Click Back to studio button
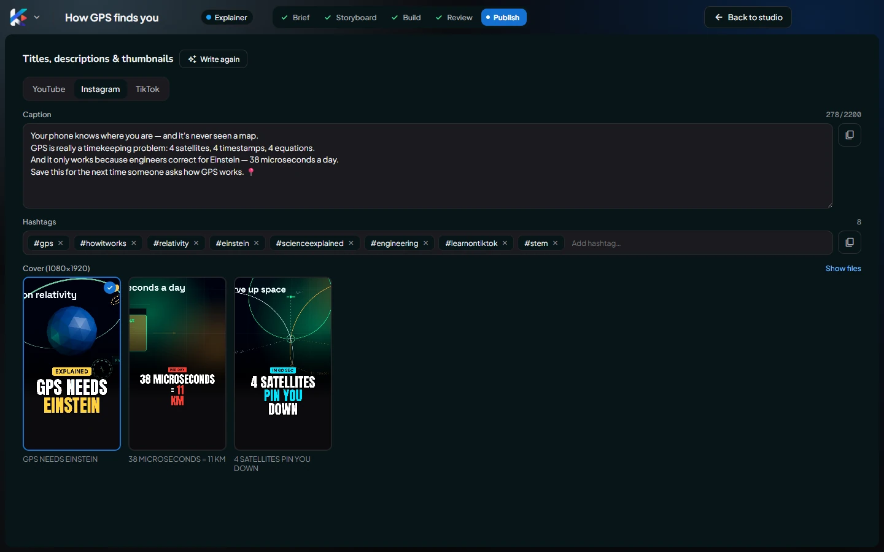884x552 pixels. point(748,17)
